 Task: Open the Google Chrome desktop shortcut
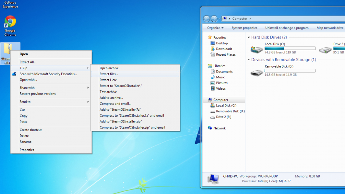[x=10, y=26]
